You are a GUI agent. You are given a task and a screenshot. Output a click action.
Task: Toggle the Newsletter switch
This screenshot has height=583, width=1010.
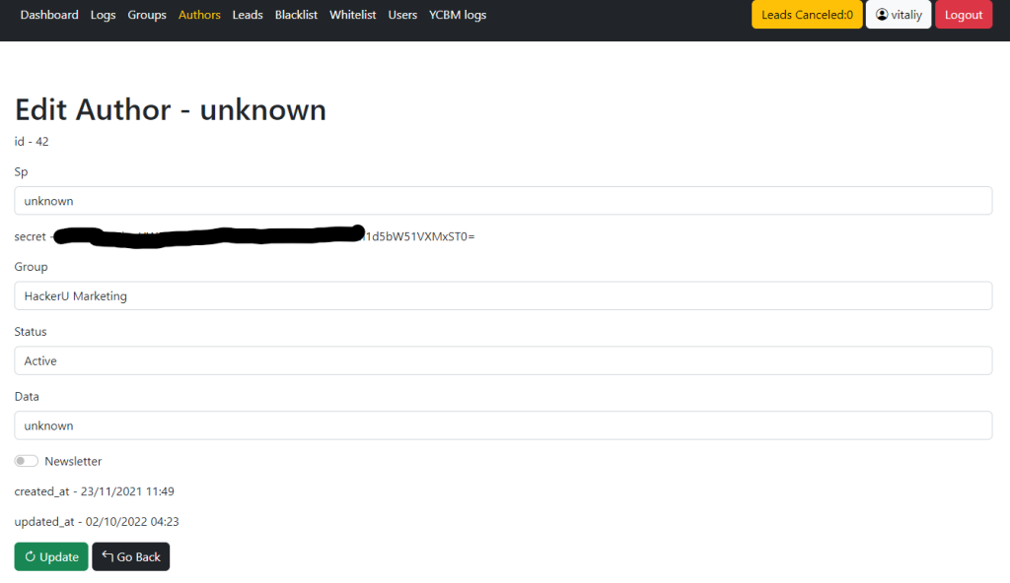point(27,461)
